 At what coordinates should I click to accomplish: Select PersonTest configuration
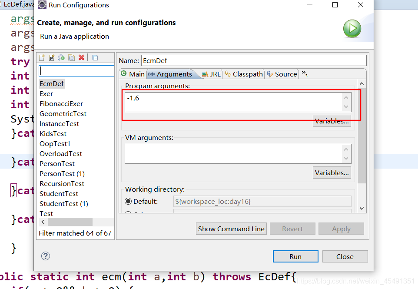(57, 164)
